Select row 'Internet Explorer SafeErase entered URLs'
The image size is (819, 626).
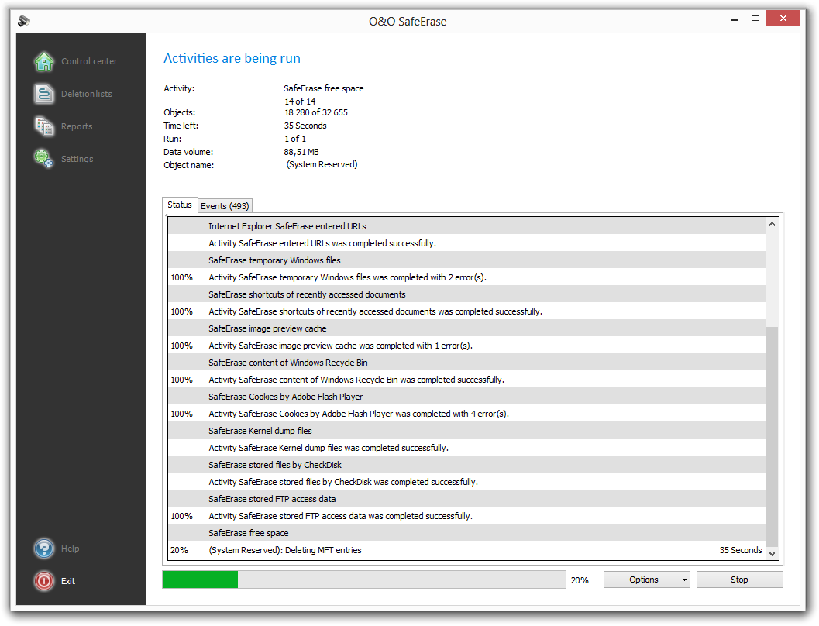(x=467, y=226)
